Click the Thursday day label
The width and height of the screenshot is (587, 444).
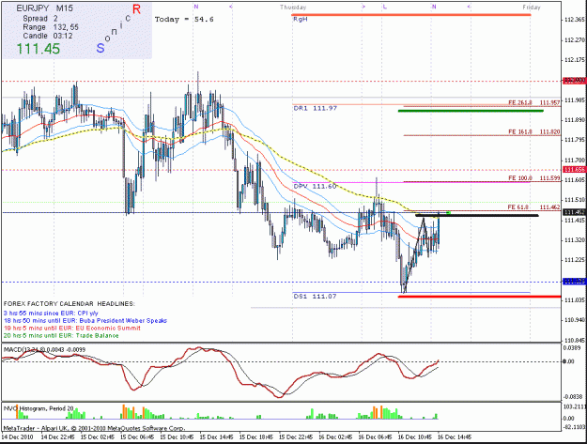[293, 8]
